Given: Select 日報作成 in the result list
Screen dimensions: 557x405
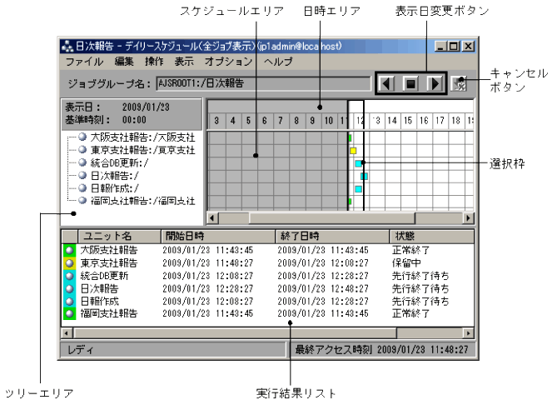Looking at the screenshot, I should (x=99, y=302).
